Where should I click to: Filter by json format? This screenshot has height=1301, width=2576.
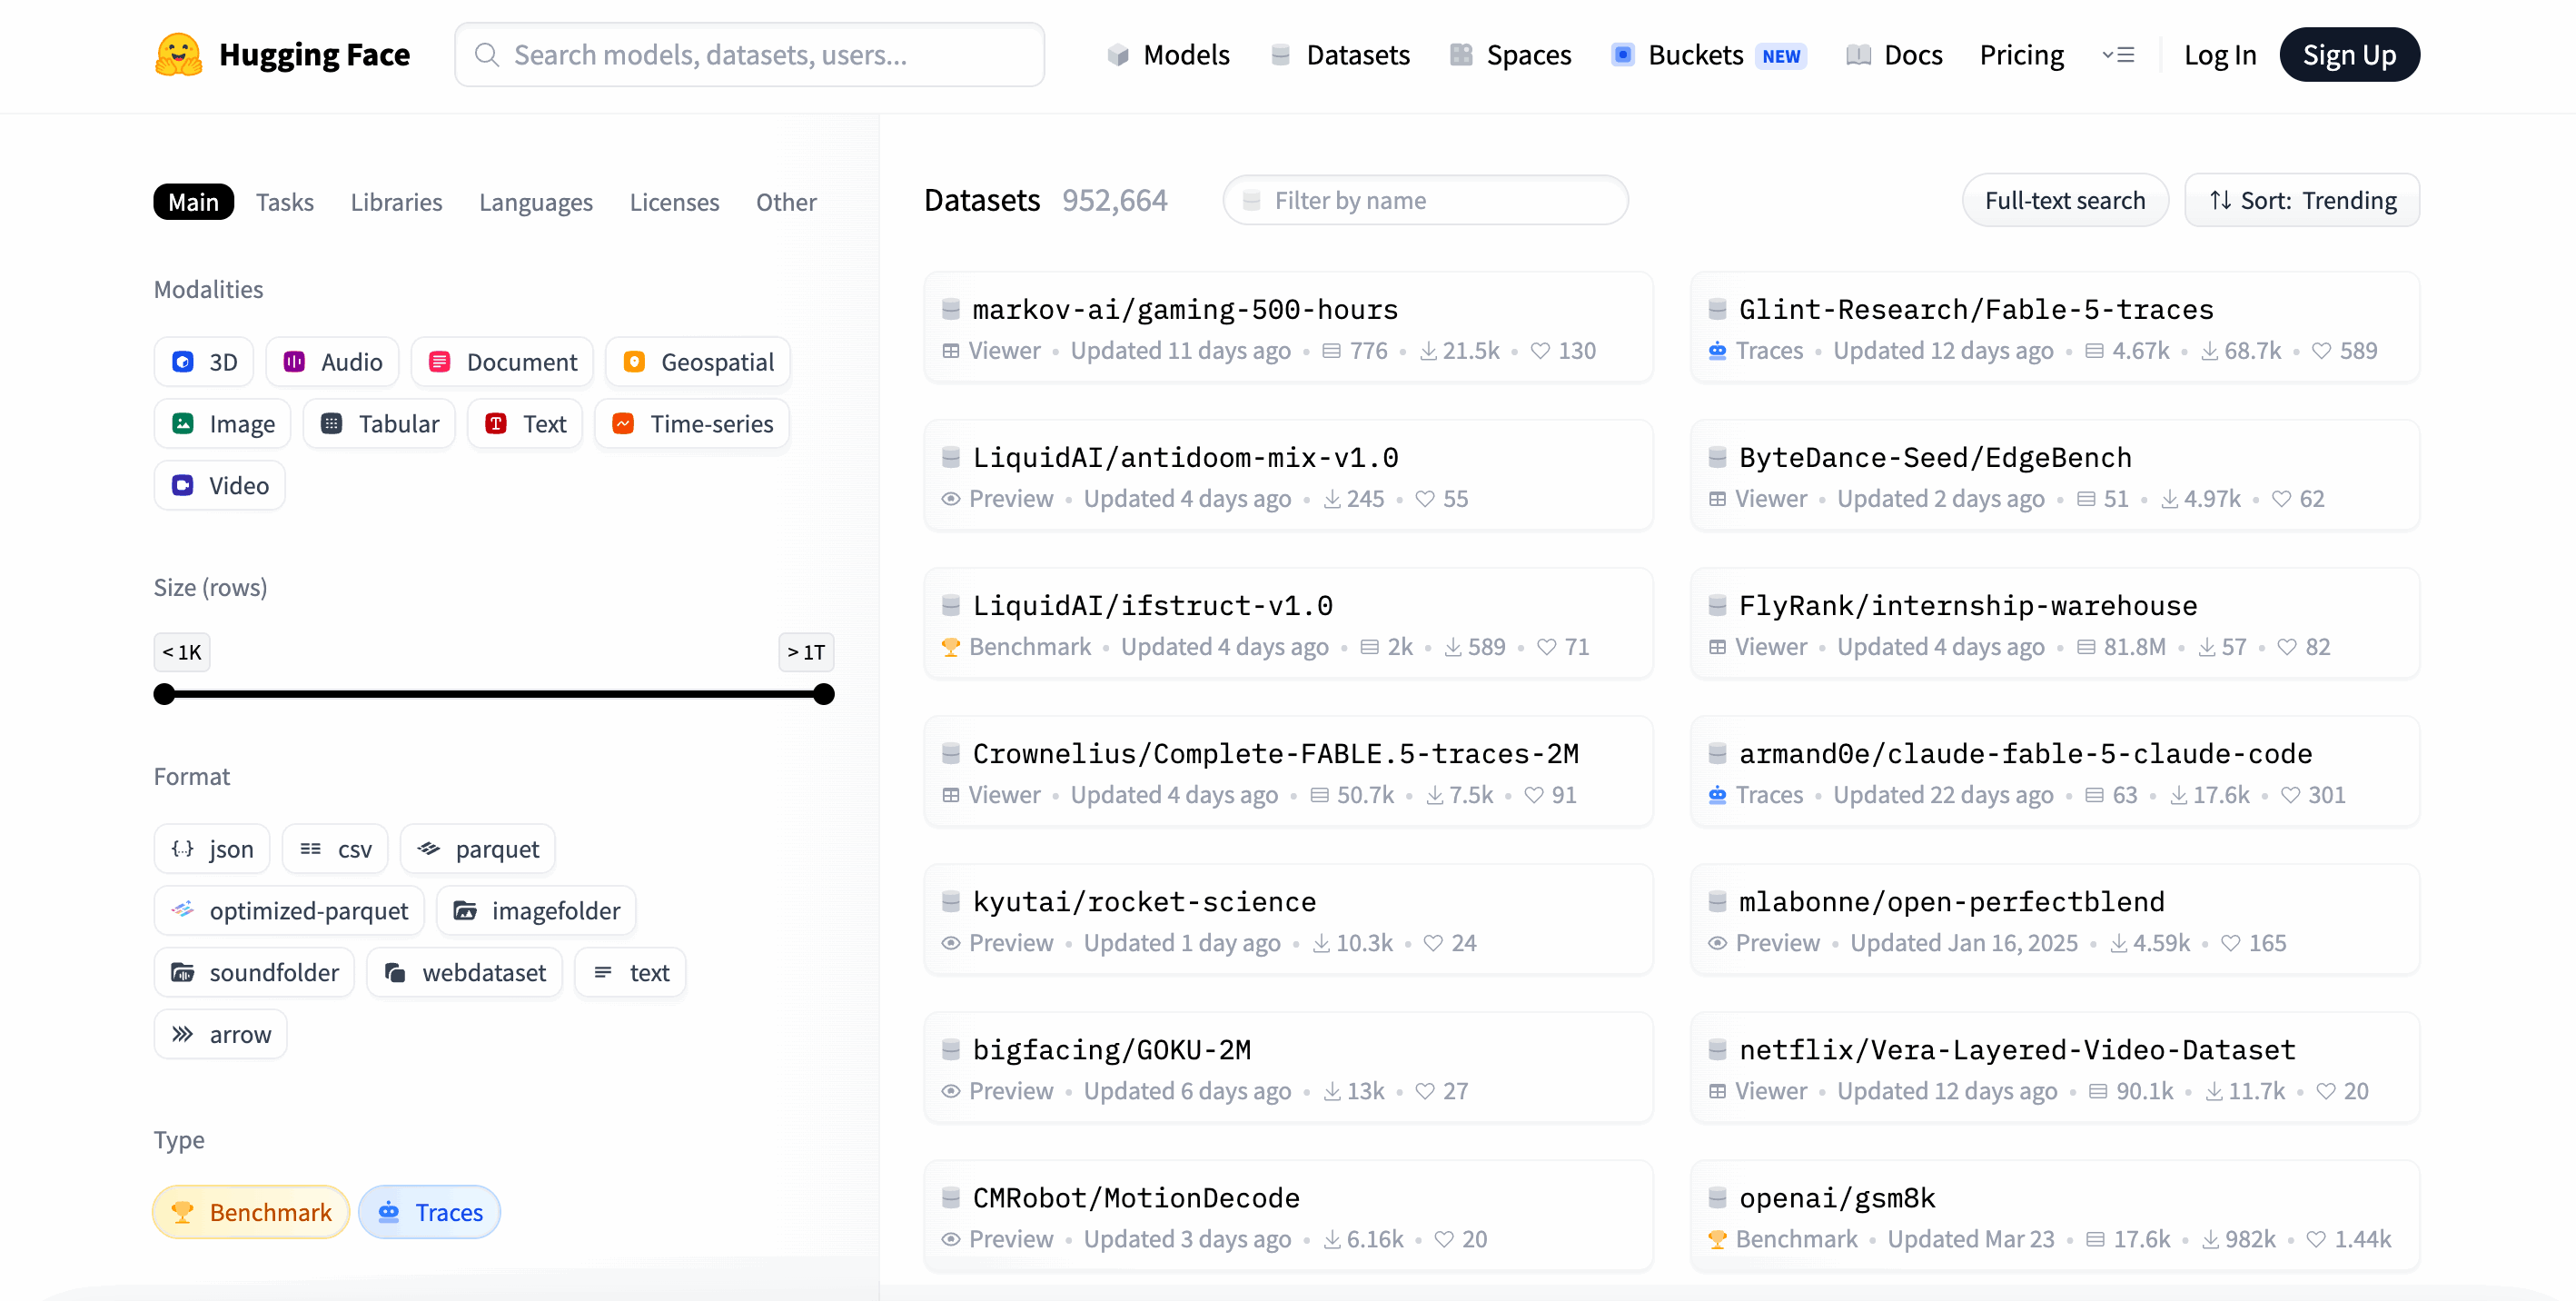tap(212, 849)
